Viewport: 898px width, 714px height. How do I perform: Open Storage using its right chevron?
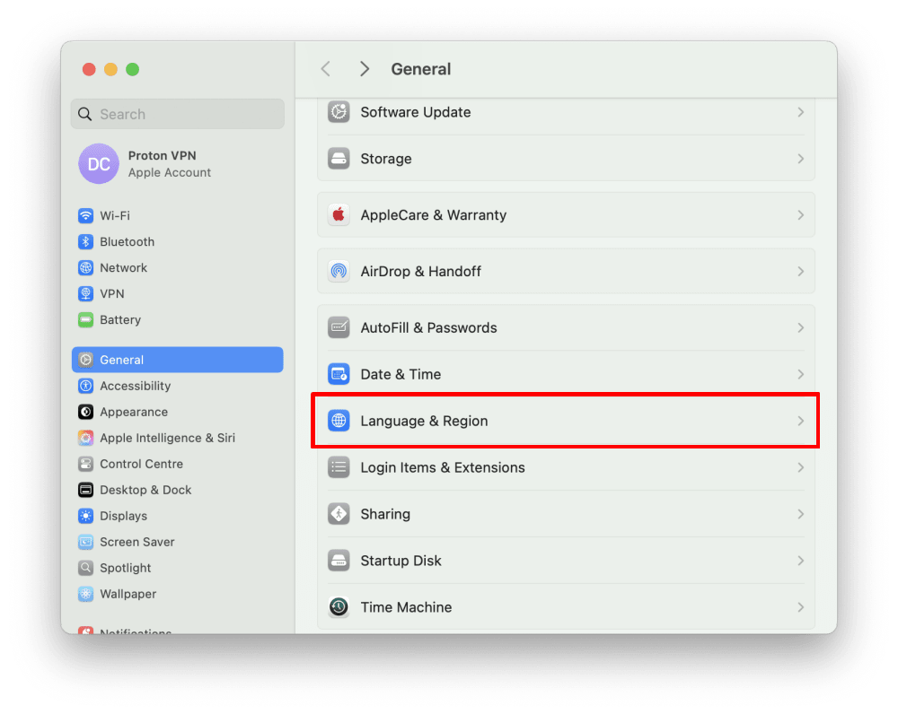pos(801,159)
